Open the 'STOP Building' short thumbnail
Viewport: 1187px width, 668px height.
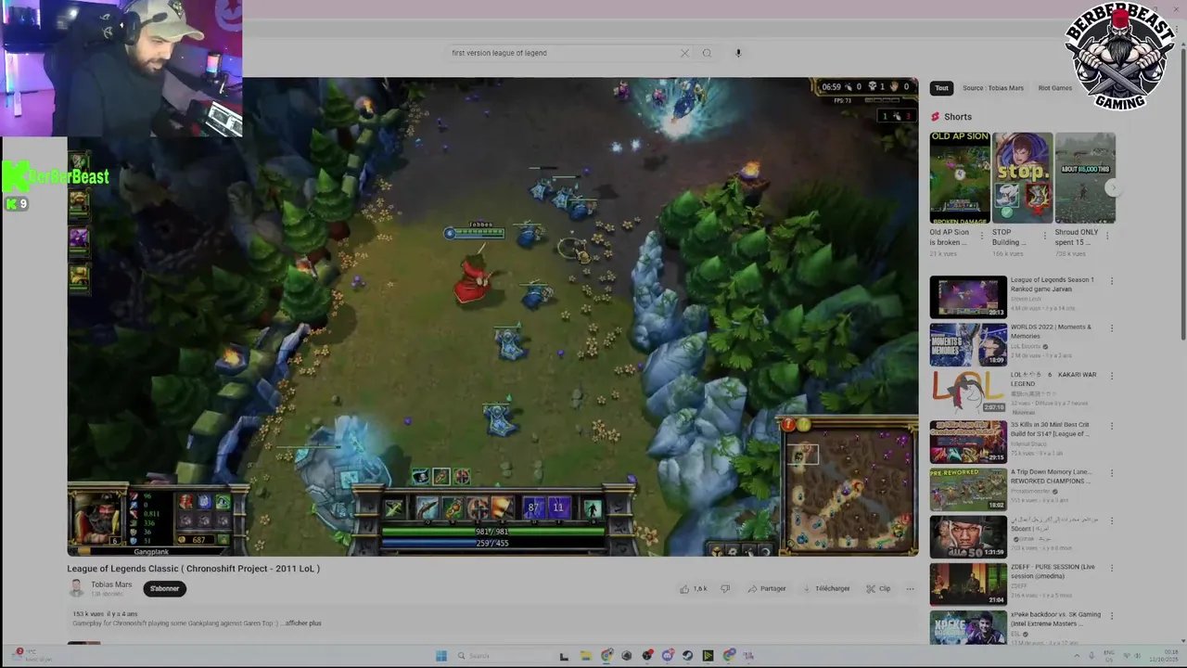coord(1022,177)
